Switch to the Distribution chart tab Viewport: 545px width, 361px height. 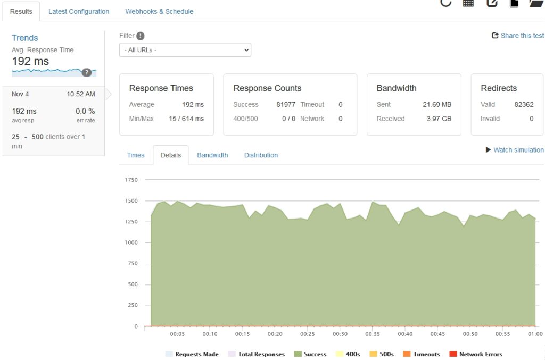click(x=261, y=155)
